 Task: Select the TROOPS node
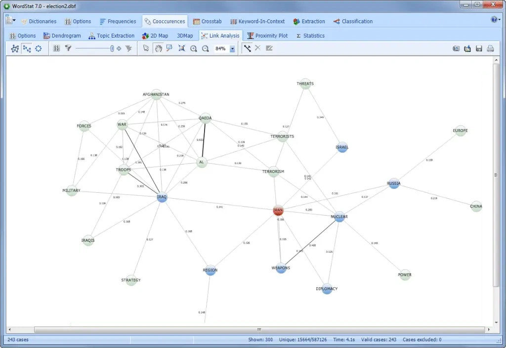124,170
